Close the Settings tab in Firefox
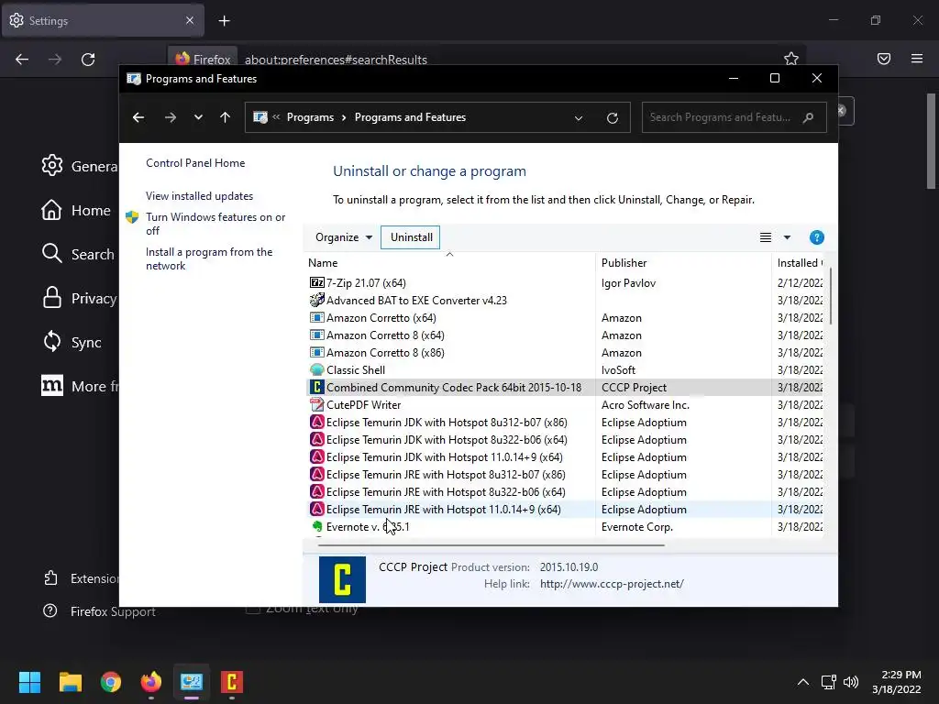This screenshot has width=939, height=704. tap(189, 20)
